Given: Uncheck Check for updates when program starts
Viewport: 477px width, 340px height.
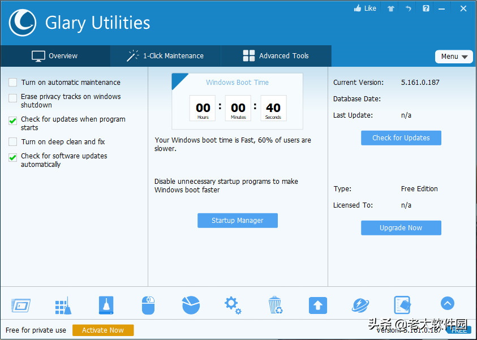Looking at the screenshot, I should [12, 120].
